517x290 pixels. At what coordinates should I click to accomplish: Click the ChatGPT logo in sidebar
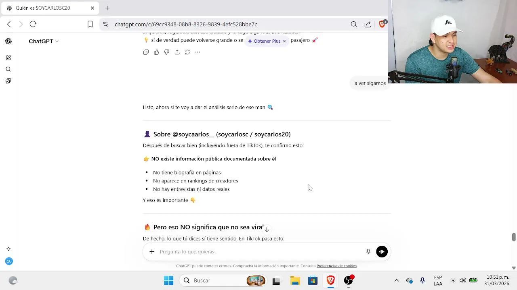coord(8,41)
